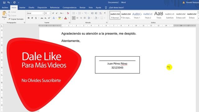Align text left
The image size is (199, 112).
[74, 18]
